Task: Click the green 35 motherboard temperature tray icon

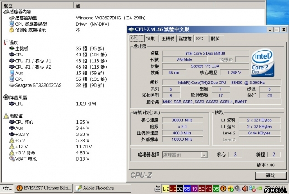Action: coord(216,189)
